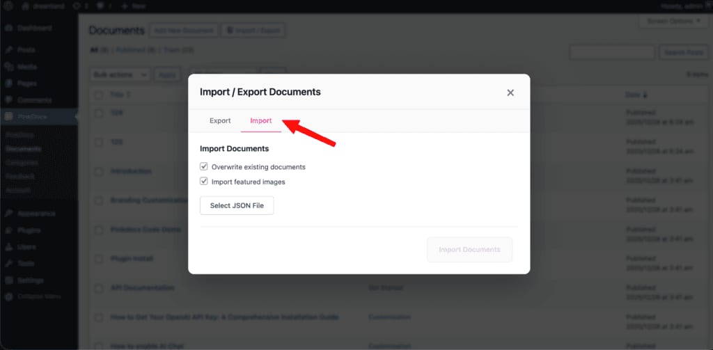Select the Import tab
Screen dimensions: 713x350
261,121
